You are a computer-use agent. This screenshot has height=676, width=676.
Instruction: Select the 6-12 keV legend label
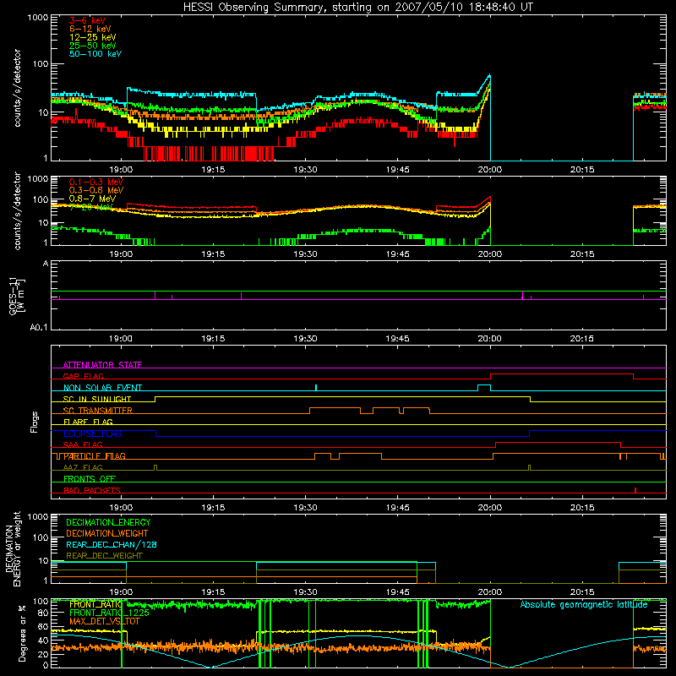pyautogui.click(x=90, y=29)
